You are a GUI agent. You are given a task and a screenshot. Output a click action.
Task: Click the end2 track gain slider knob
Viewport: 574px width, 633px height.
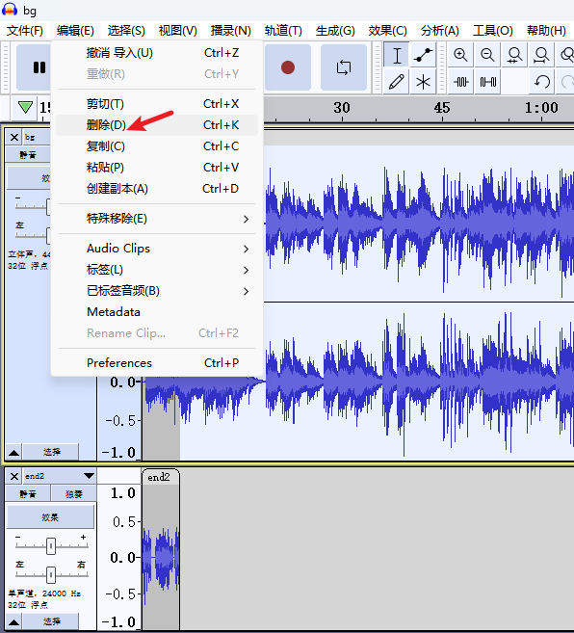click(51, 546)
